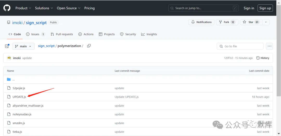Open the GitHub logo homepage
The image size is (281, 136).
pyautogui.click(x=7, y=8)
